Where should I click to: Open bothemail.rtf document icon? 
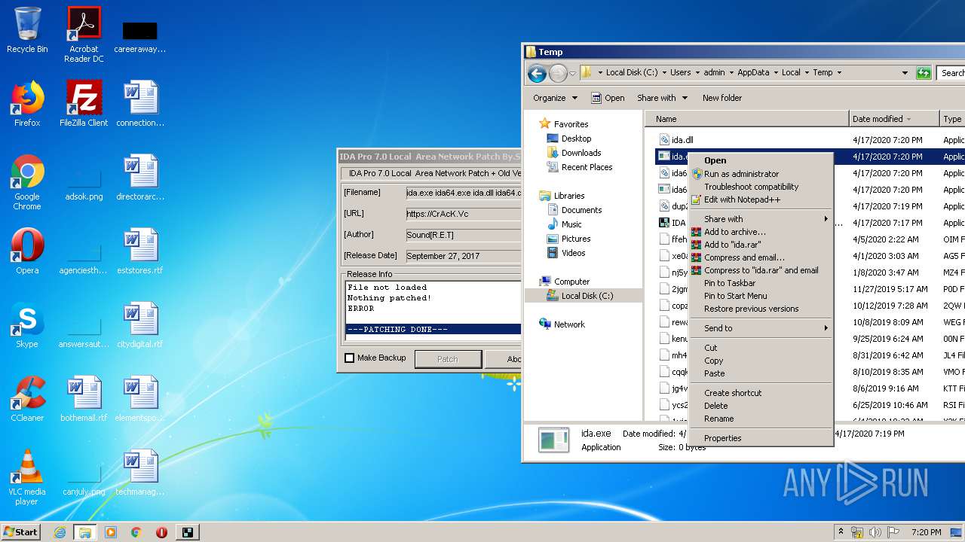84,399
